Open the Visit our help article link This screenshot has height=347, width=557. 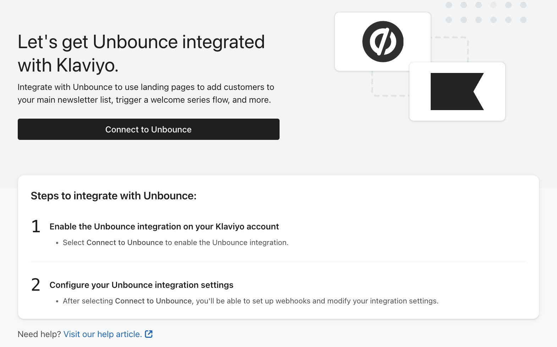click(103, 334)
